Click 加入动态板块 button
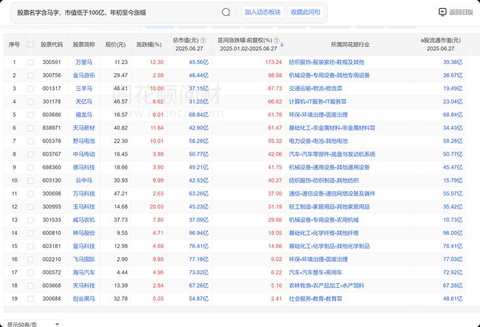Viewport: 480px width, 327px height. tap(263, 12)
